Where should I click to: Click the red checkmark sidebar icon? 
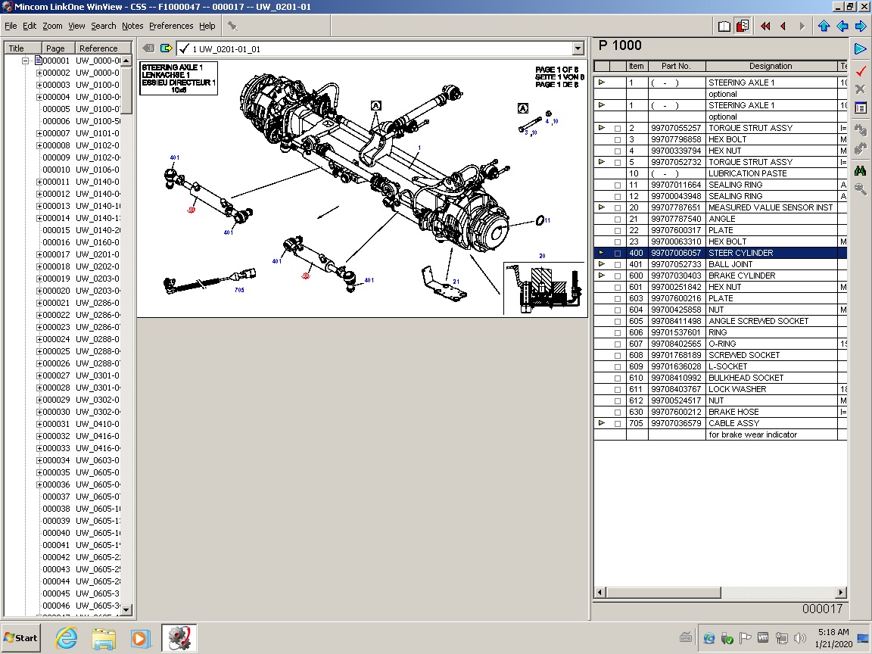(861, 71)
